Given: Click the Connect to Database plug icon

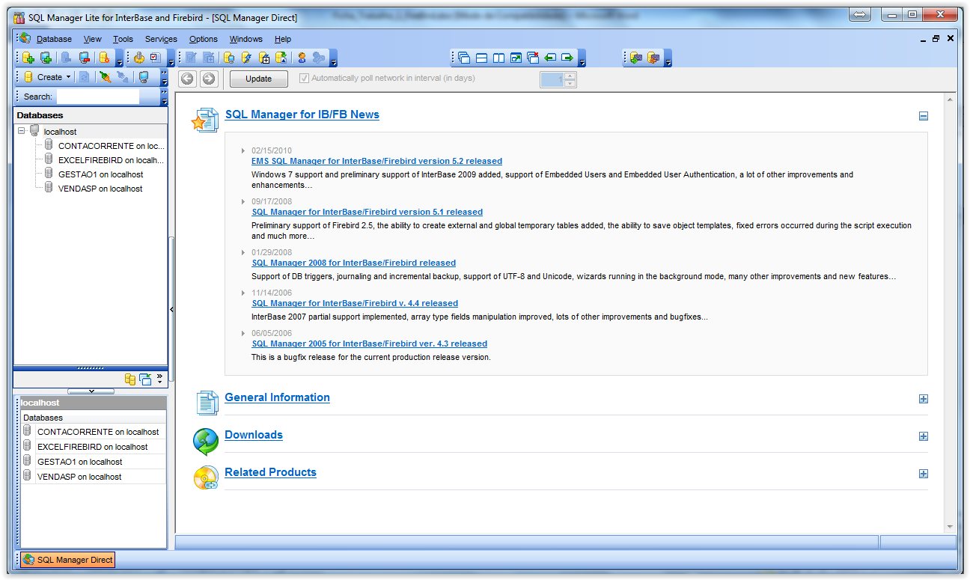Looking at the screenshot, I should click(x=105, y=77).
